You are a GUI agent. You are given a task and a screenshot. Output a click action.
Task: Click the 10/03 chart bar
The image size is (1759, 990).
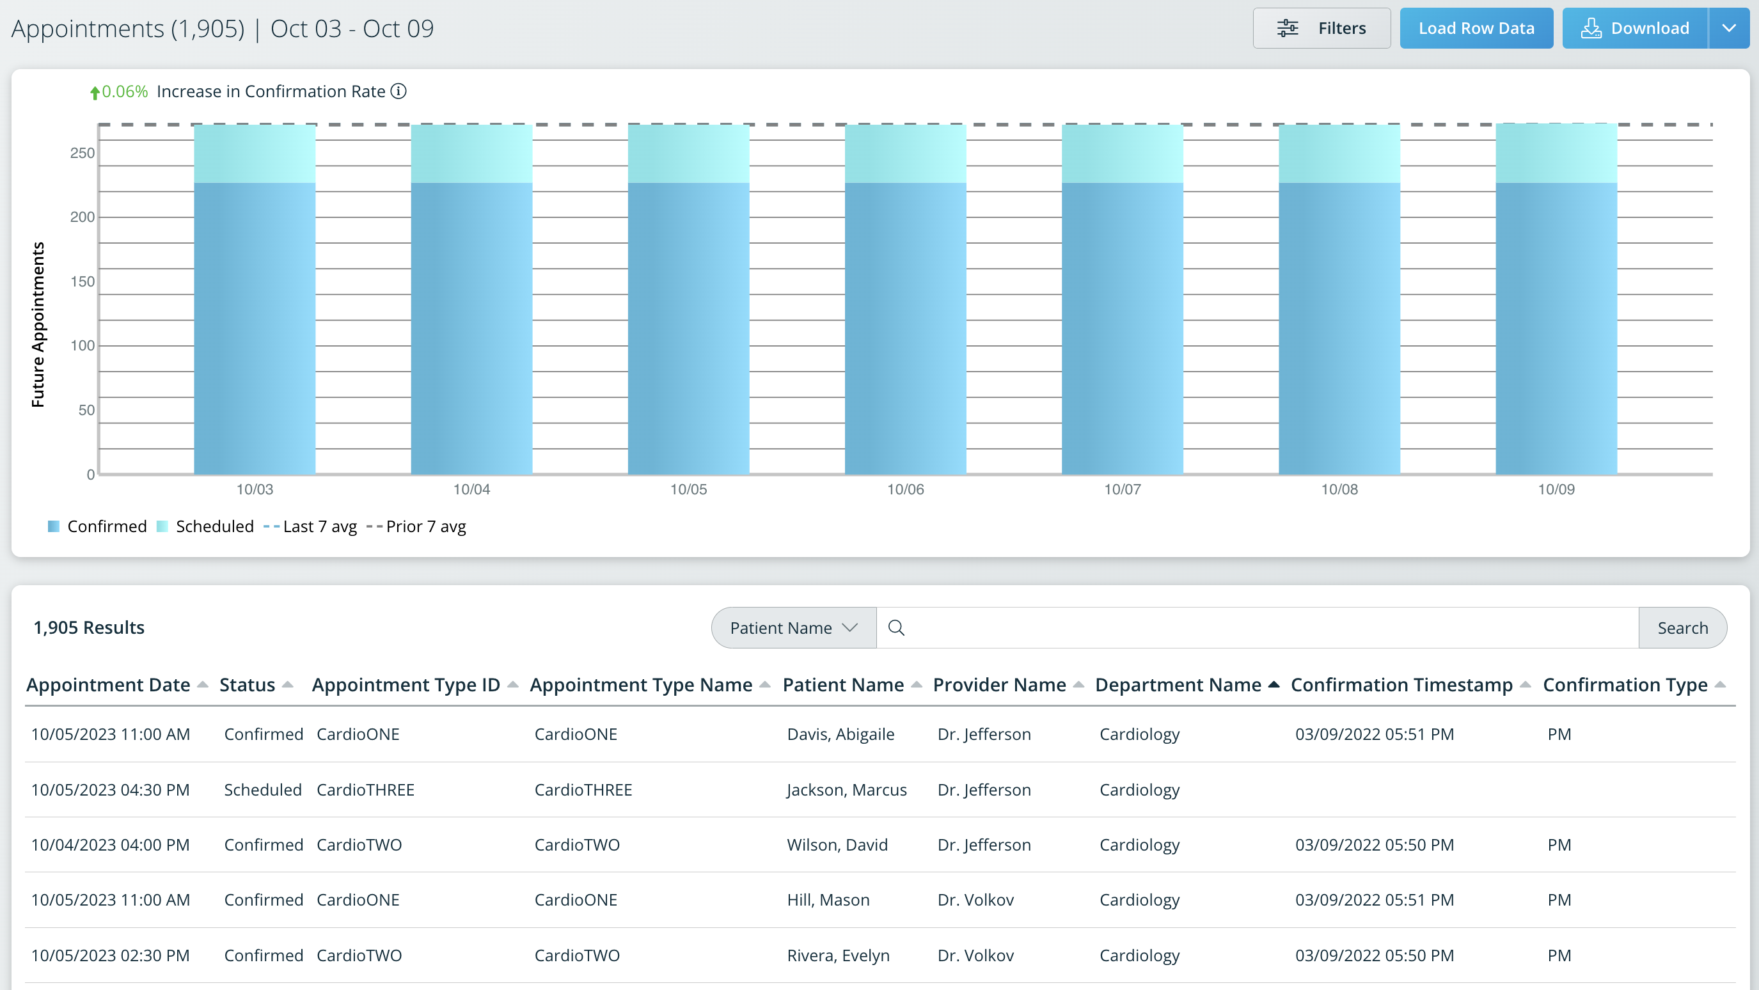pos(255,301)
